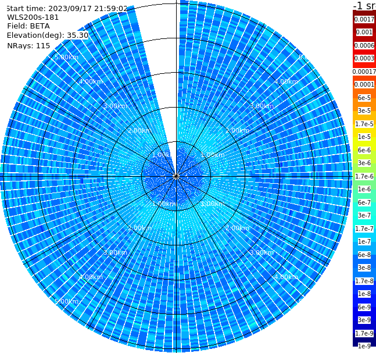
Task: Select the 3e-6 colorbar label
Action: pyautogui.click(x=364, y=163)
